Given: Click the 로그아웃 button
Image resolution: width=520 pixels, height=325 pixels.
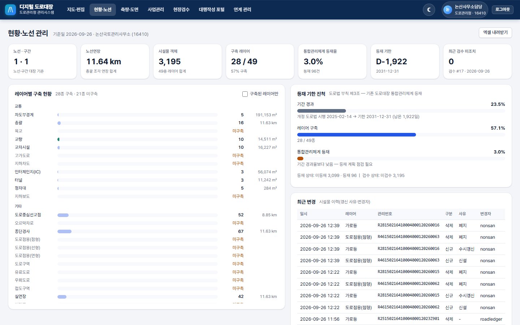Looking at the screenshot, I should [x=503, y=10].
